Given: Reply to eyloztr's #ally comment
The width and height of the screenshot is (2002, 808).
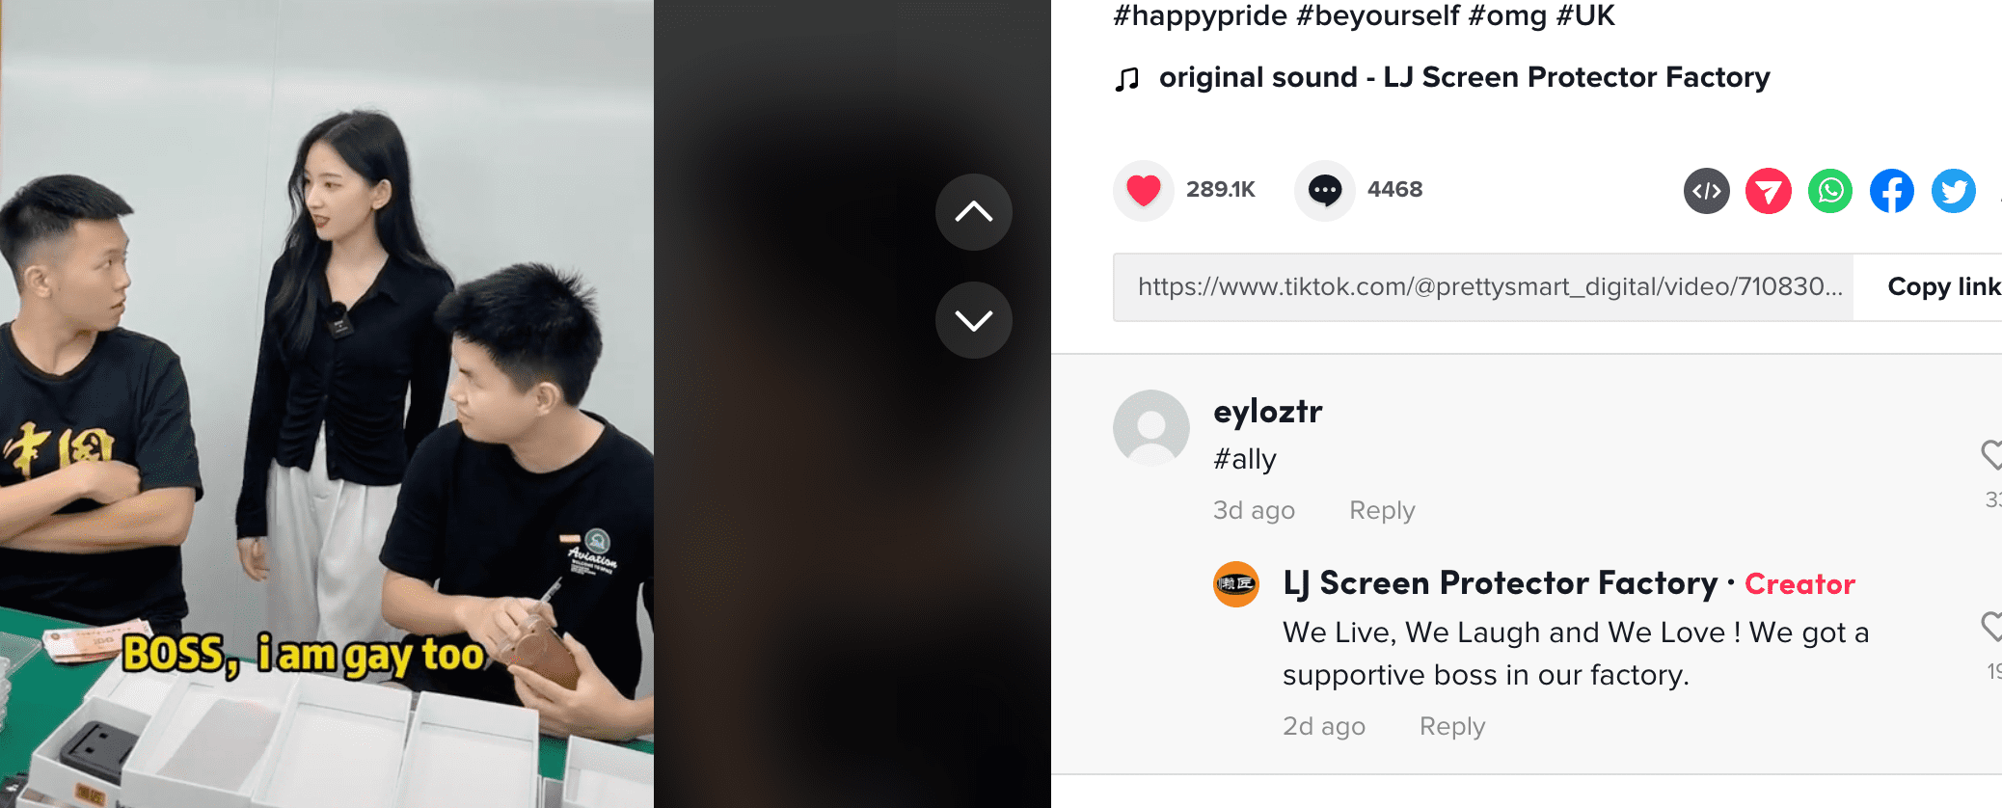Looking at the screenshot, I should tap(1381, 510).
